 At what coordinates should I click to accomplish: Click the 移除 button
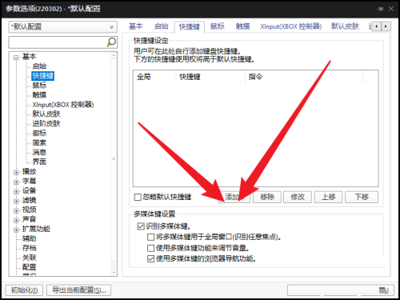(267, 197)
